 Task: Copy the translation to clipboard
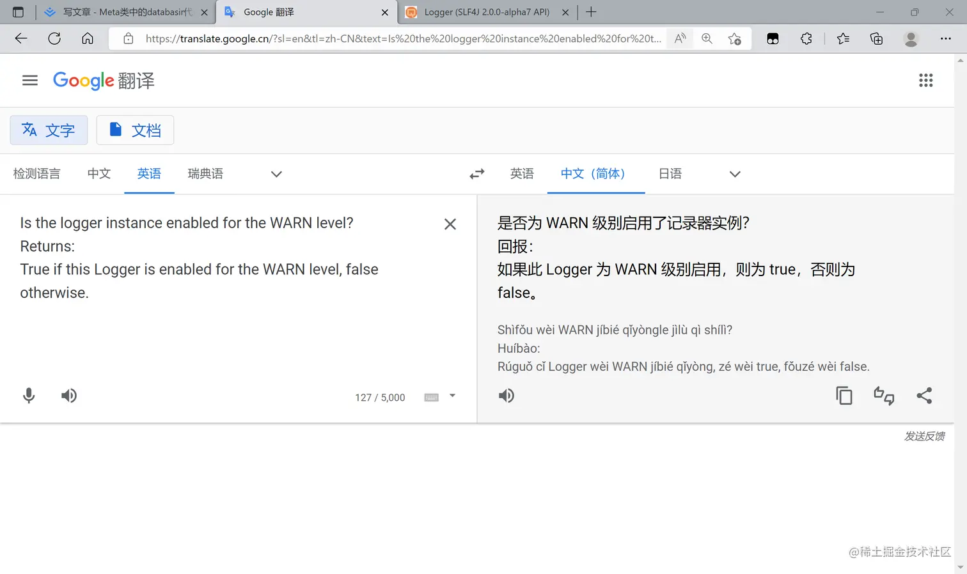point(844,396)
